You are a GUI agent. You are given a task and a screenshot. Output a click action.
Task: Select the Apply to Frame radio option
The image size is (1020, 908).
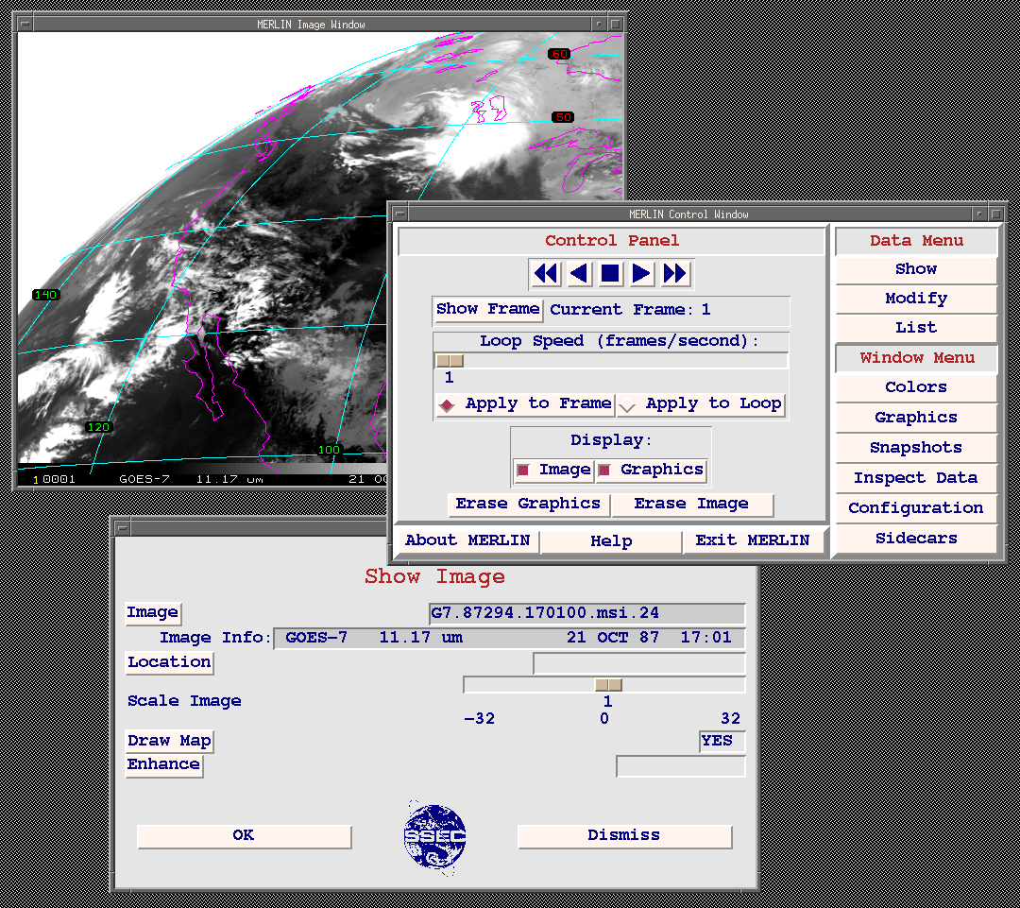pos(525,404)
